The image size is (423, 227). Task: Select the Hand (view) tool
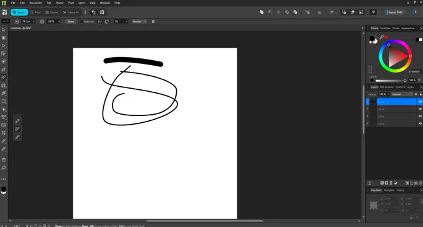pyautogui.click(x=4, y=160)
